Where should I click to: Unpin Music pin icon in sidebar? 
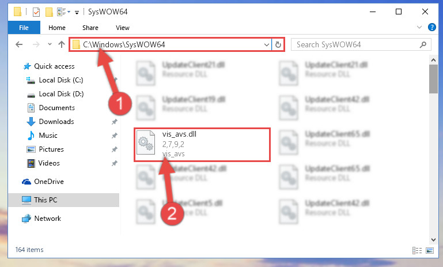coord(115,136)
